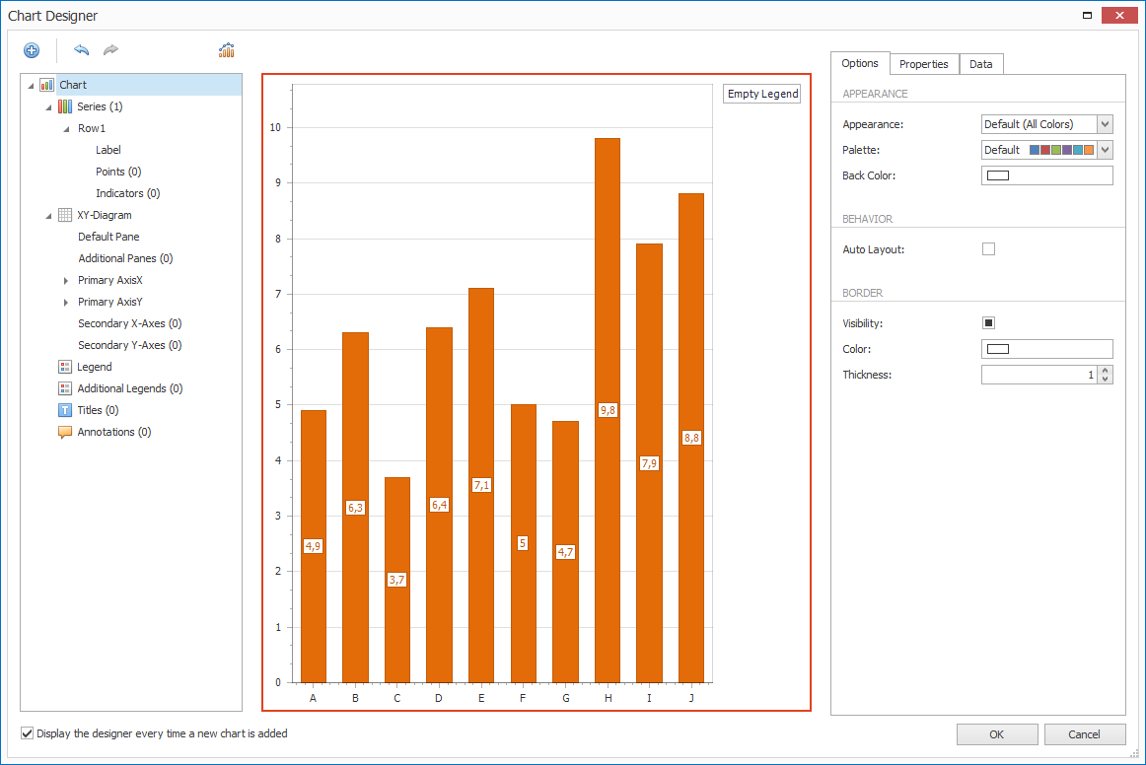Toggle the border Visibility checkbox
This screenshot has width=1146, height=765.
[988, 323]
